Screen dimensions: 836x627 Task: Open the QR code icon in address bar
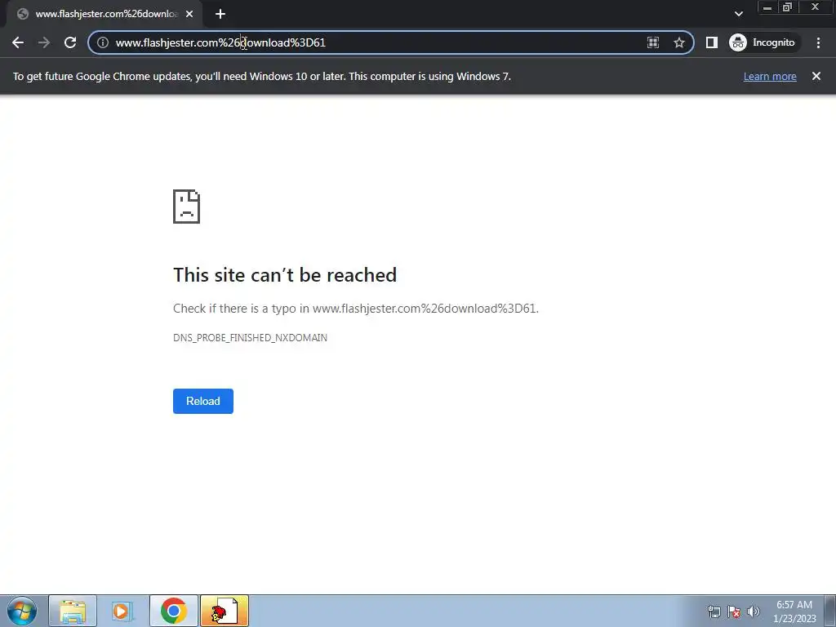(x=652, y=42)
